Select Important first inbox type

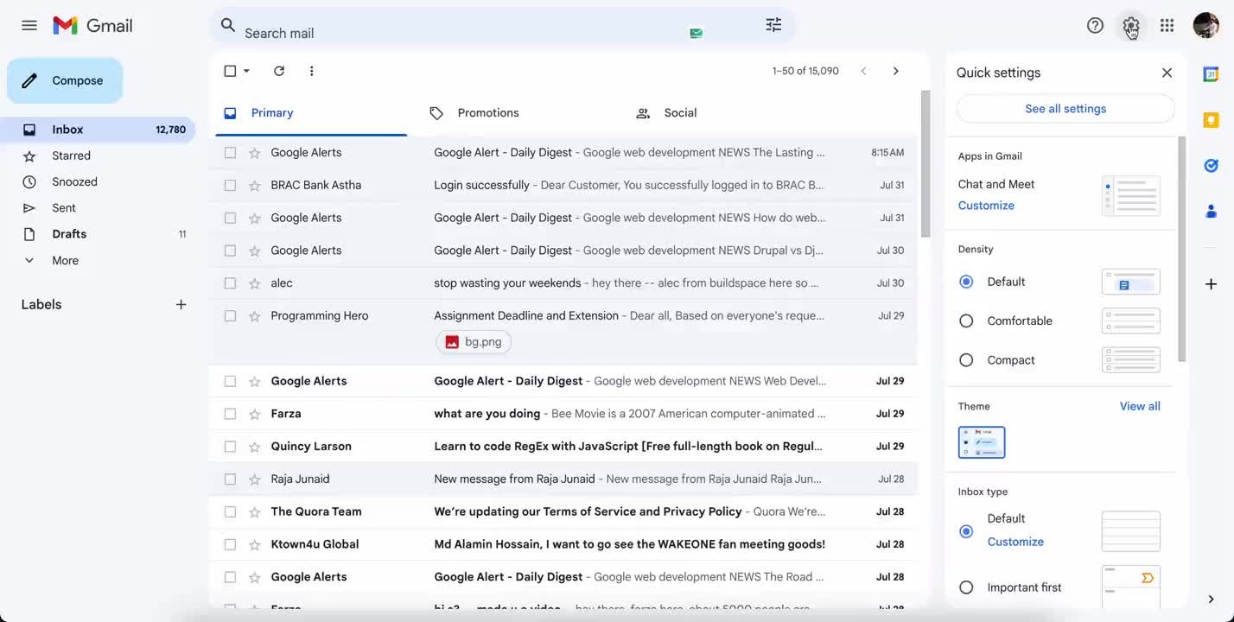tap(966, 587)
